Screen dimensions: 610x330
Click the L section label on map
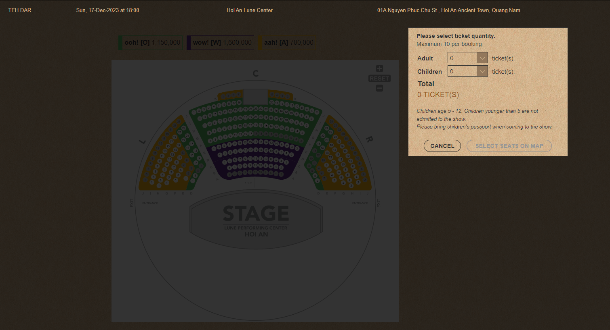142,141
